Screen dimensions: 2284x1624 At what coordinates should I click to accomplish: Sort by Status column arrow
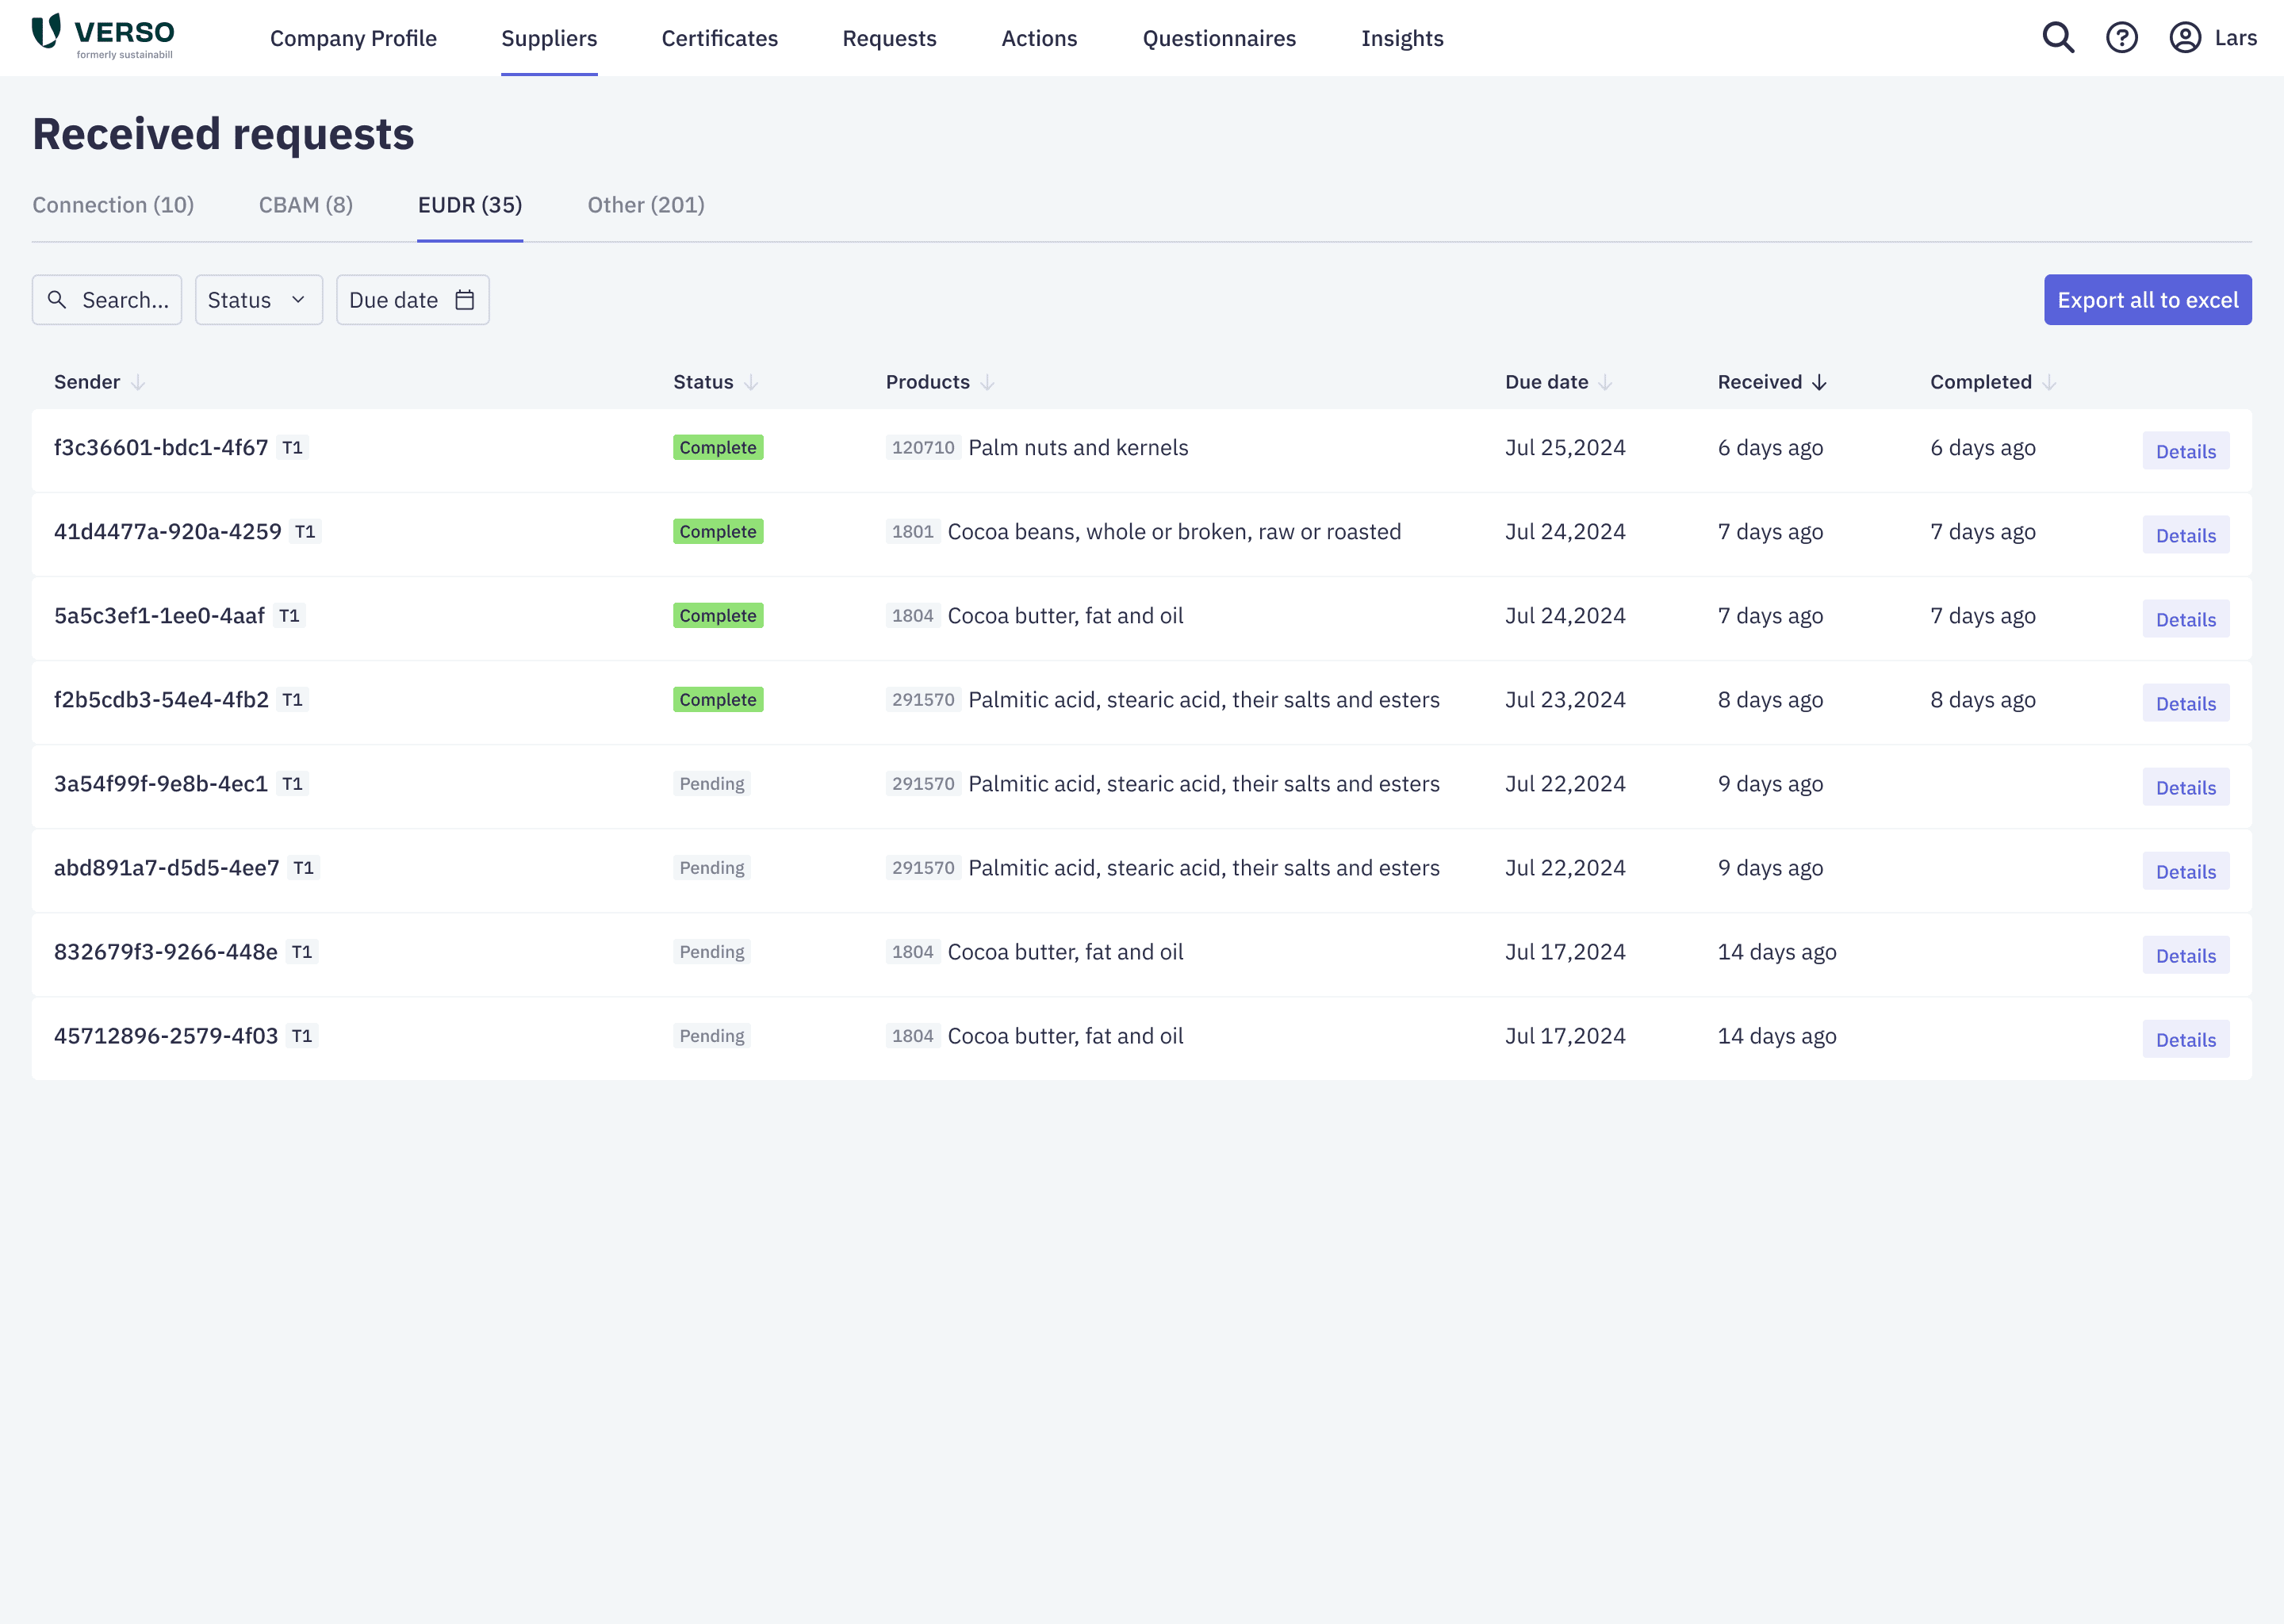click(751, 382)
